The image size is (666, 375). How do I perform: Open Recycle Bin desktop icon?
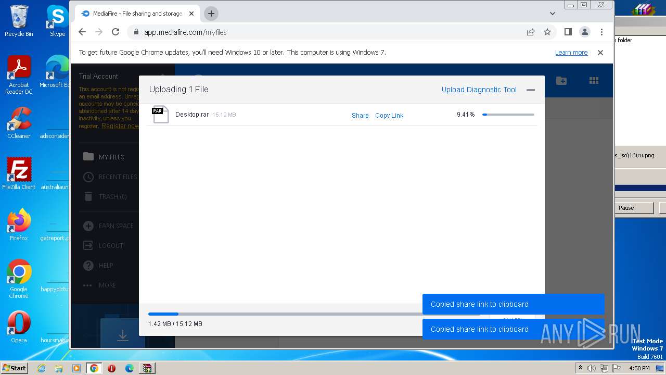(19, 21)
